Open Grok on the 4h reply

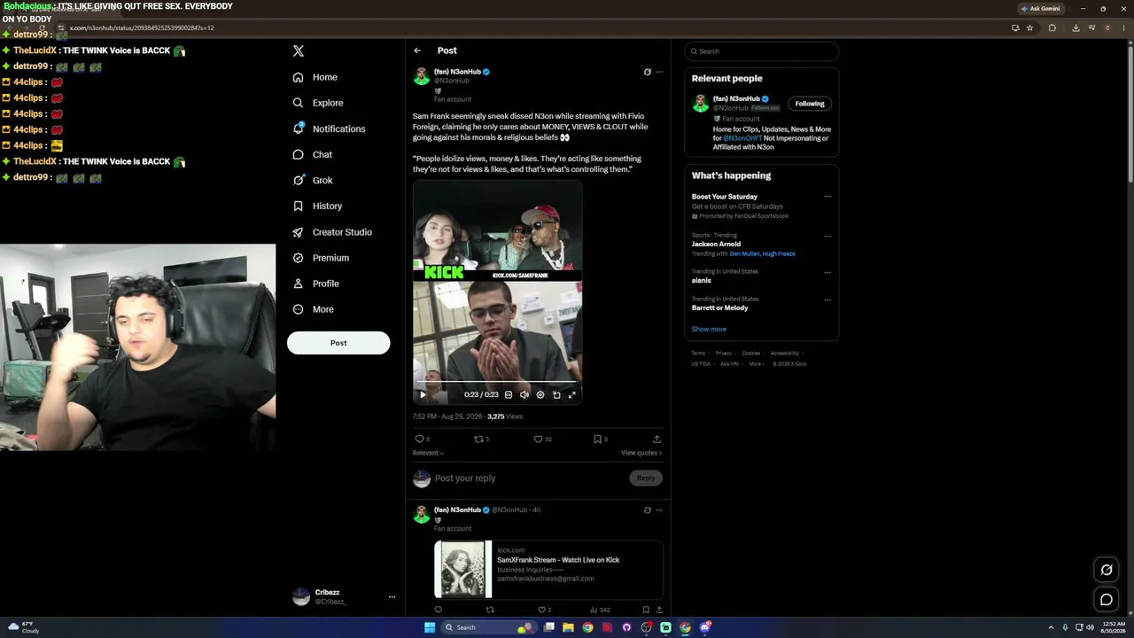(x=647, y=510)
